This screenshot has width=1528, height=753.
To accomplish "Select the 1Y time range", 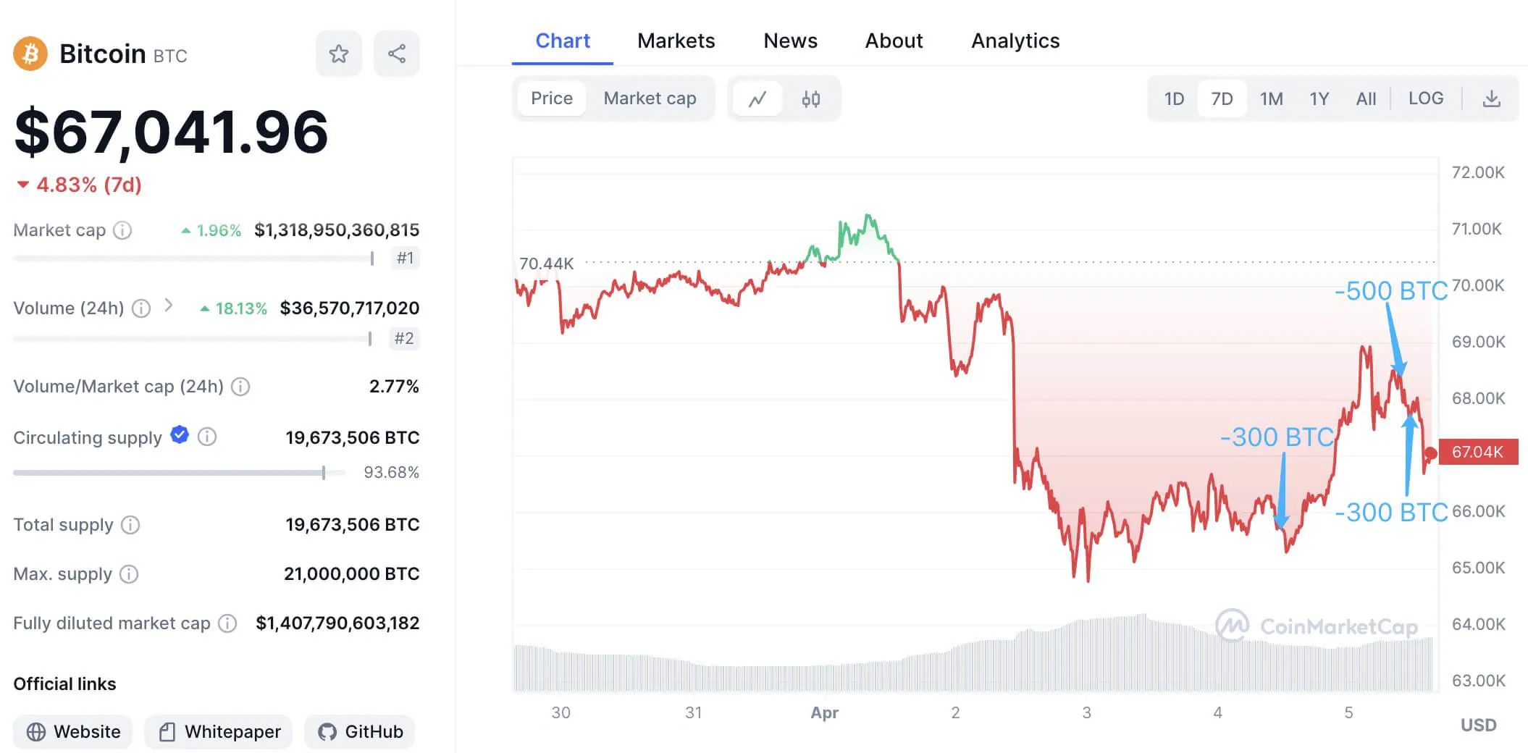I will point(1319,98).
